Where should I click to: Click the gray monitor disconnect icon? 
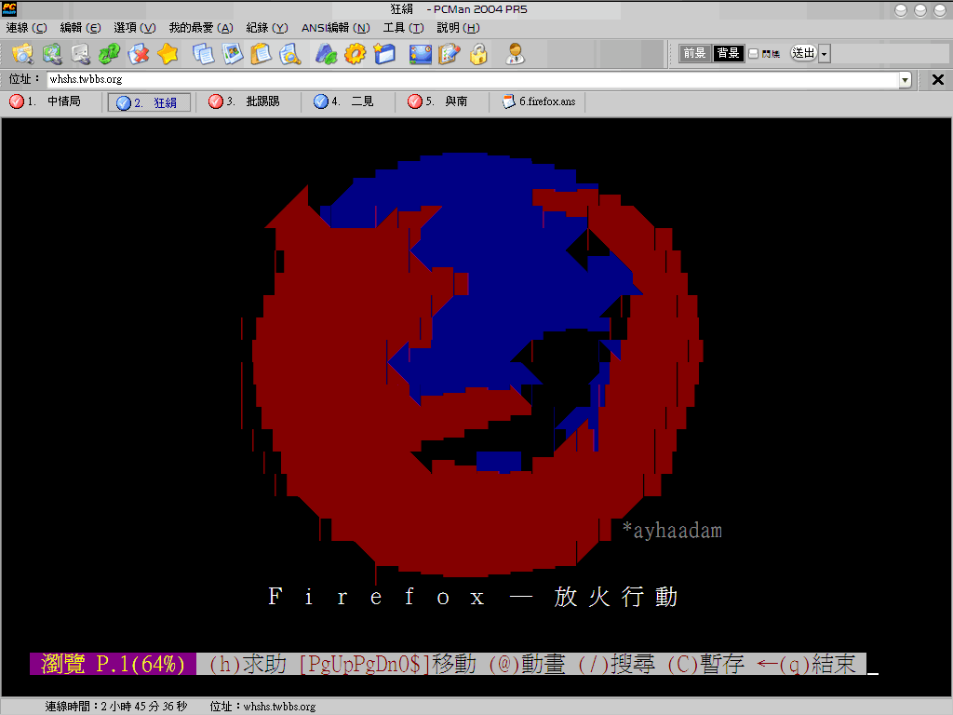(x=81, y=53)
